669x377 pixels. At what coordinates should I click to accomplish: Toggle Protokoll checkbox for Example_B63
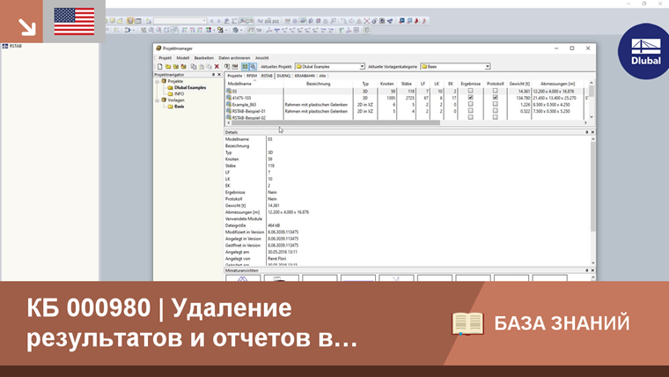pyautogui.click(x=496, y=104)
